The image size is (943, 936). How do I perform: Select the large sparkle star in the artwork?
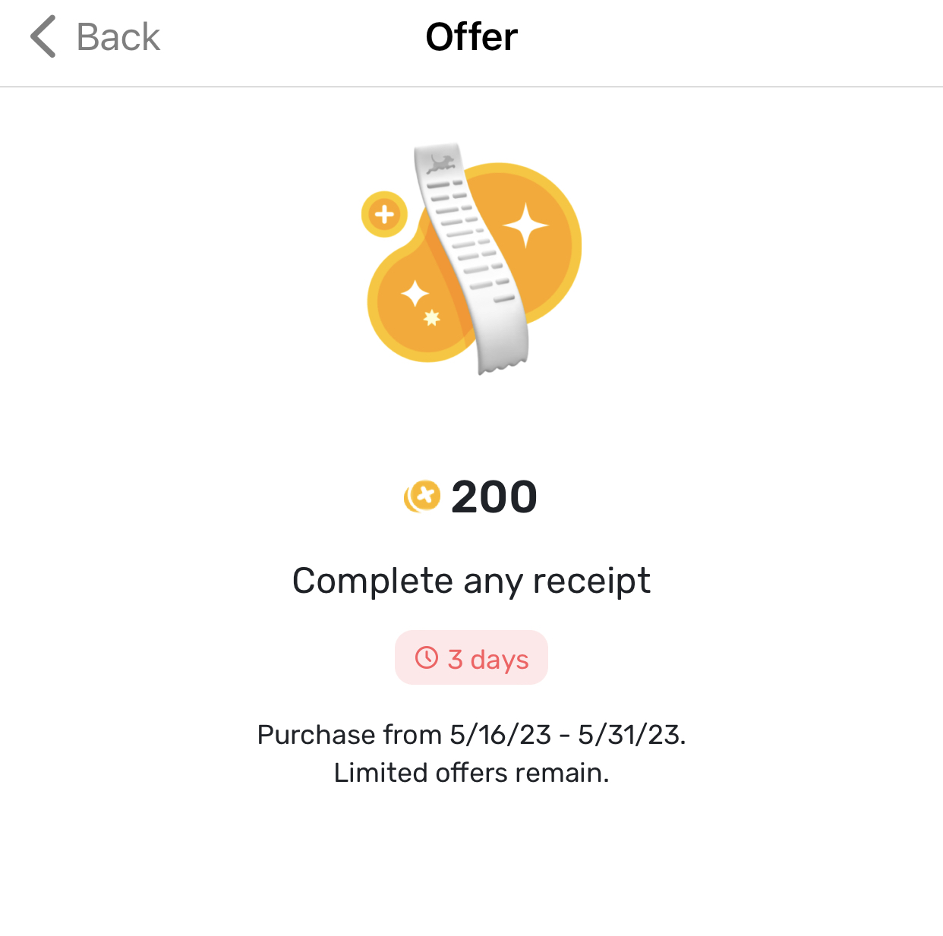527,225
